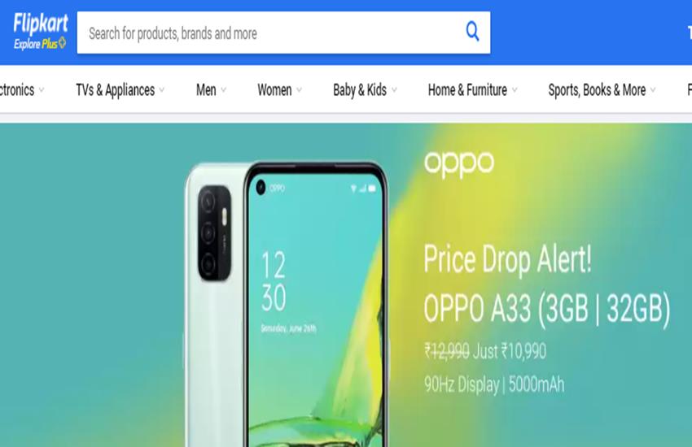Click the OPPO brand logo on banner
This screenshot has width=692, height=447.
point(459,164)
